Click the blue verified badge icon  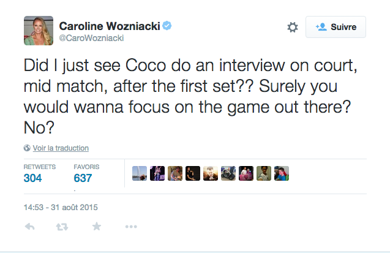167,26
